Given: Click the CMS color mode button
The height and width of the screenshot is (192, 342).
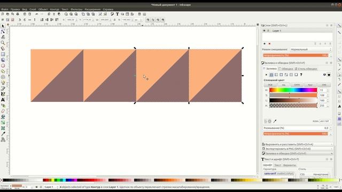Looking at the screenshot, I should pyautogui.click(x=324, y=85).
